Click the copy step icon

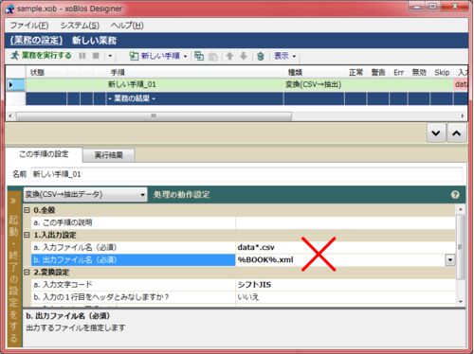coord(199,56)
